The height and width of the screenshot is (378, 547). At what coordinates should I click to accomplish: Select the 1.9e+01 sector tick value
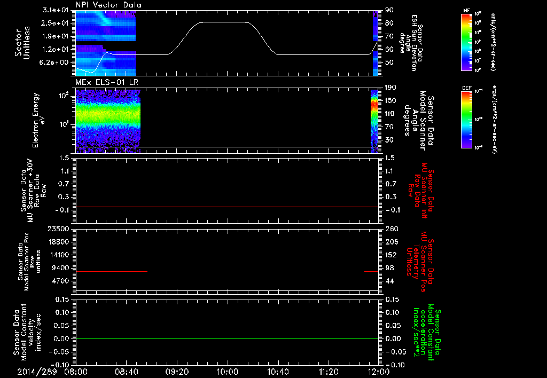pos(55,36)
